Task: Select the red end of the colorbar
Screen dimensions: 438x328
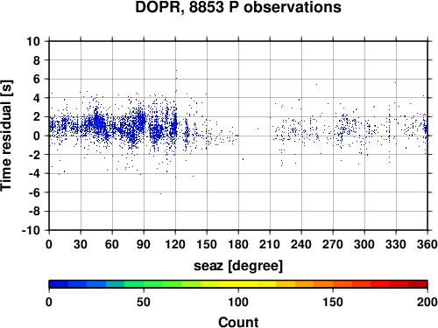Action: (418, 284)
